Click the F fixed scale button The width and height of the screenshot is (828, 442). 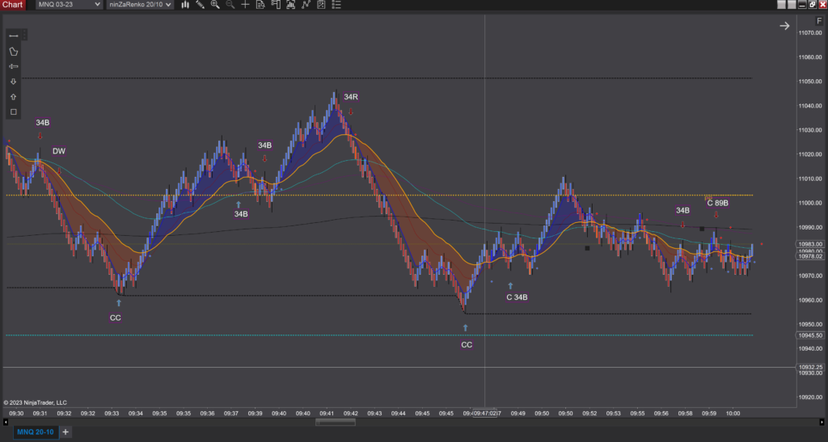tap(819, 21)
